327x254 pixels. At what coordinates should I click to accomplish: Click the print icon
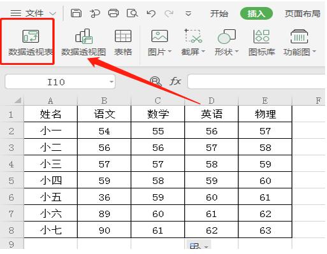[x=113, y=13]
